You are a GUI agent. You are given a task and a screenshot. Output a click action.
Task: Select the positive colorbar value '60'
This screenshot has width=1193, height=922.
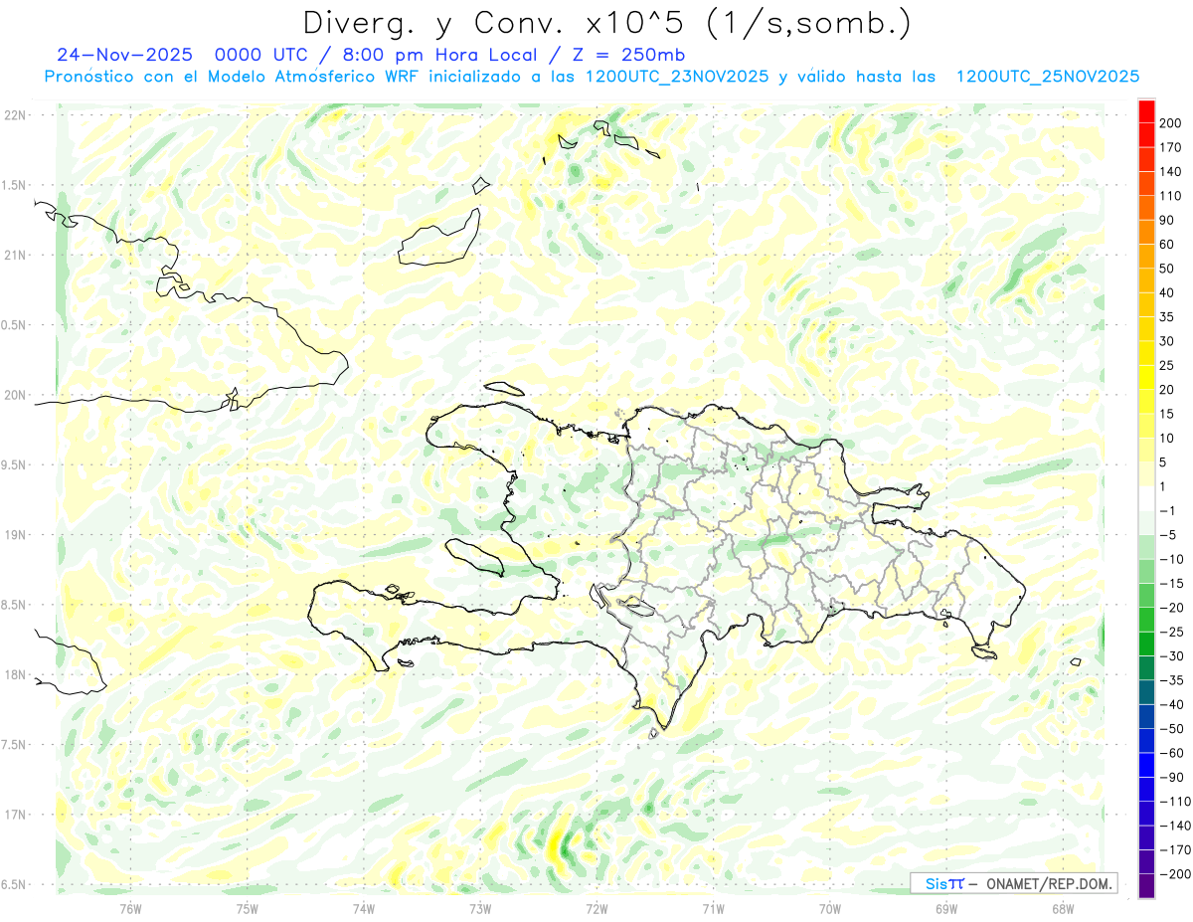(1168, 245)
